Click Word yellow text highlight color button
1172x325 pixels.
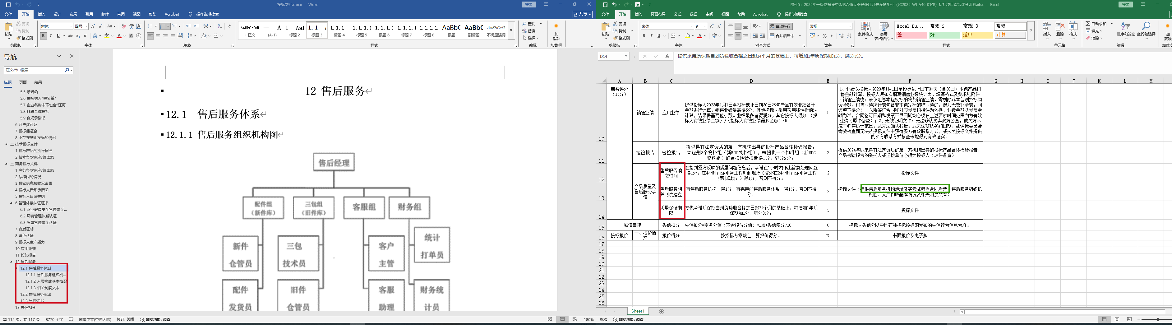click(107, 36)
